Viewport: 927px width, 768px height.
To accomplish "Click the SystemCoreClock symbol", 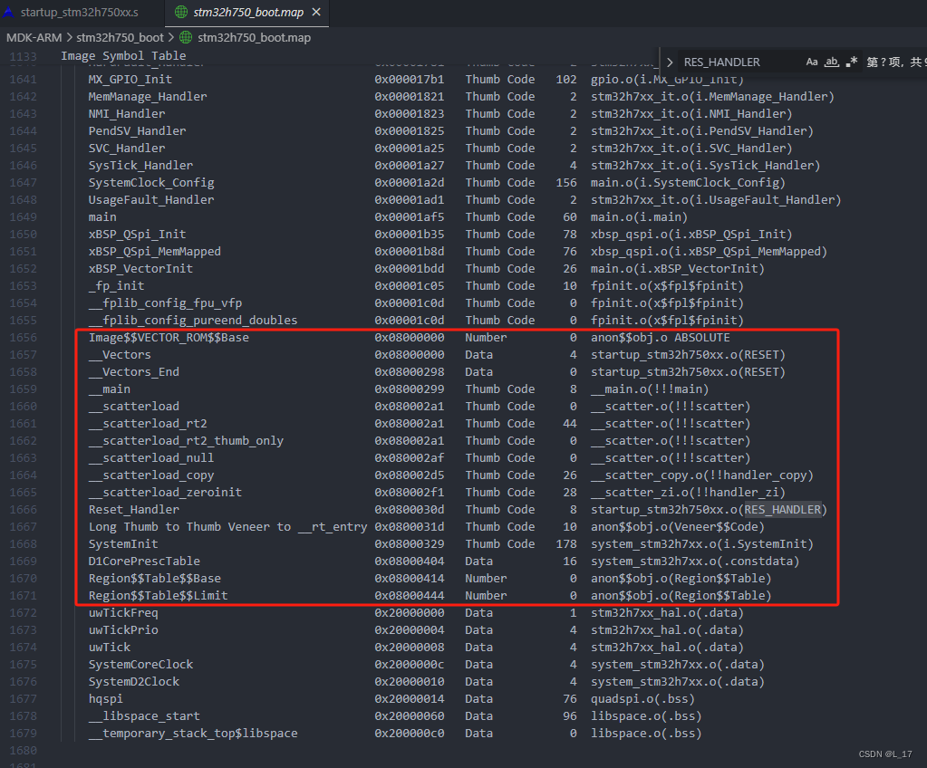I will click(x=140, y=664).
